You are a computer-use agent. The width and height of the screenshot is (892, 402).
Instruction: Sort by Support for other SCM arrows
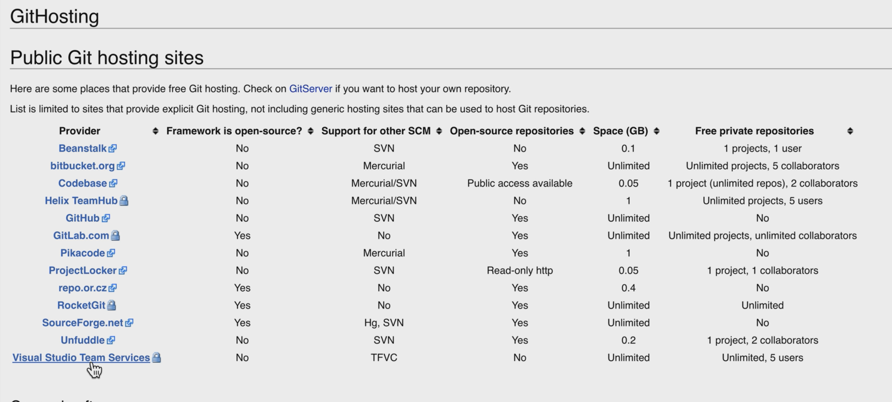click(439, 131)
